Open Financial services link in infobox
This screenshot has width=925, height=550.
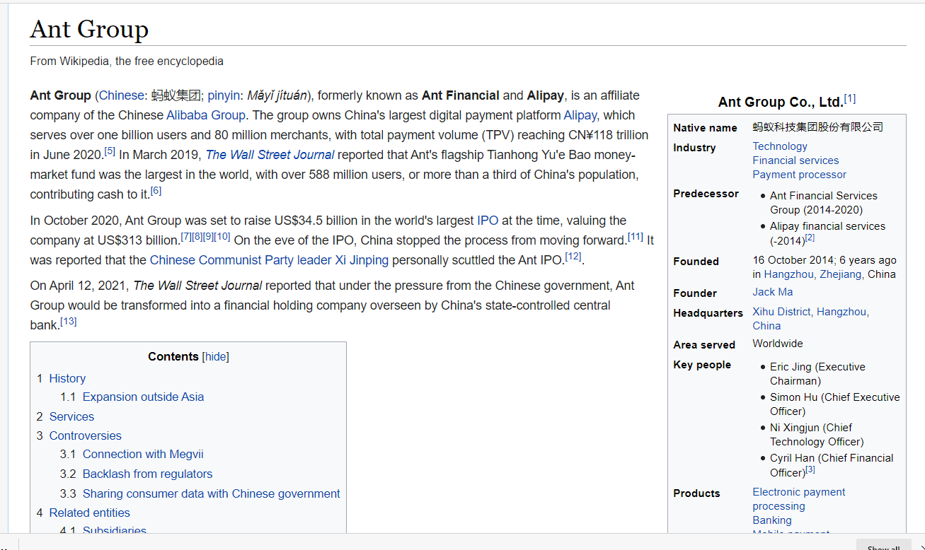(x=795, y=160)
